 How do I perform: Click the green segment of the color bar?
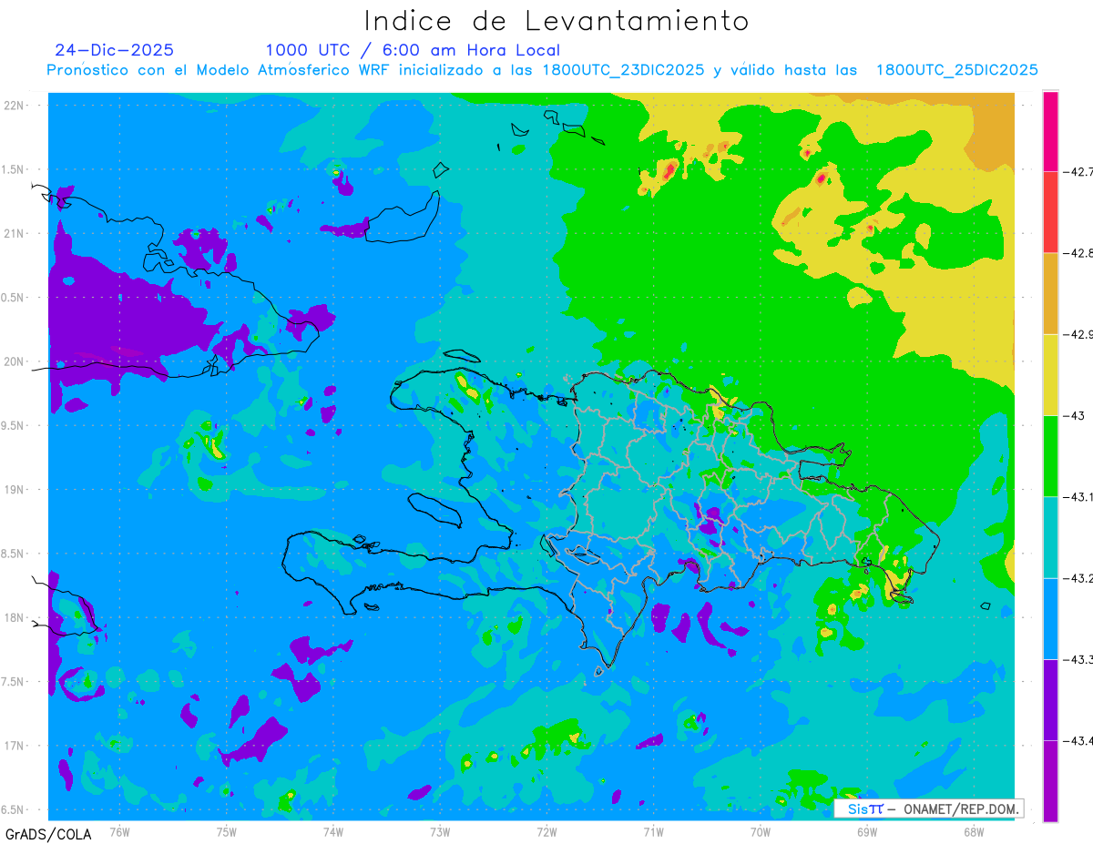click(x=1050, y=455)
